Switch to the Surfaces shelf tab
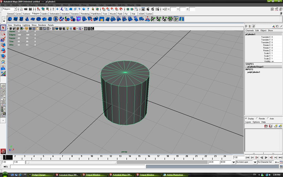Image resolution: width=283 pixels, height=177 pixels. coord(27,14)
